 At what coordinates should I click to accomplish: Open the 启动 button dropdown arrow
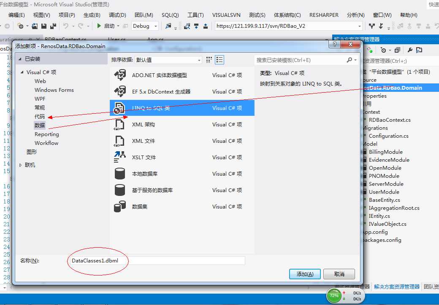coord(118,26)
